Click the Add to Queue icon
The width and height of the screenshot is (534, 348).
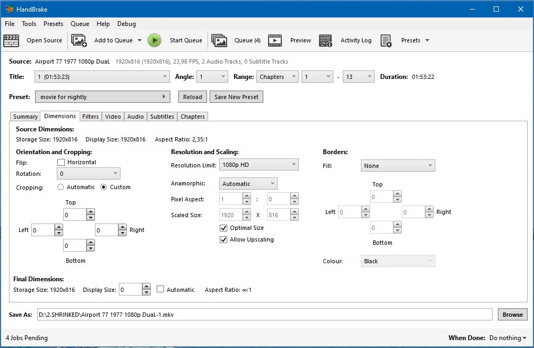[79, 40]
